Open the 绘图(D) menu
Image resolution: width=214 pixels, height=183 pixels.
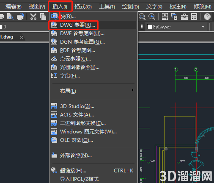[130, 6]
